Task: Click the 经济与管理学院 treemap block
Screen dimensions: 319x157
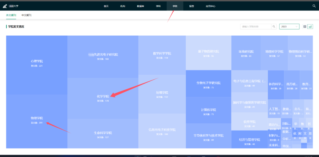Action: (250, 141)
